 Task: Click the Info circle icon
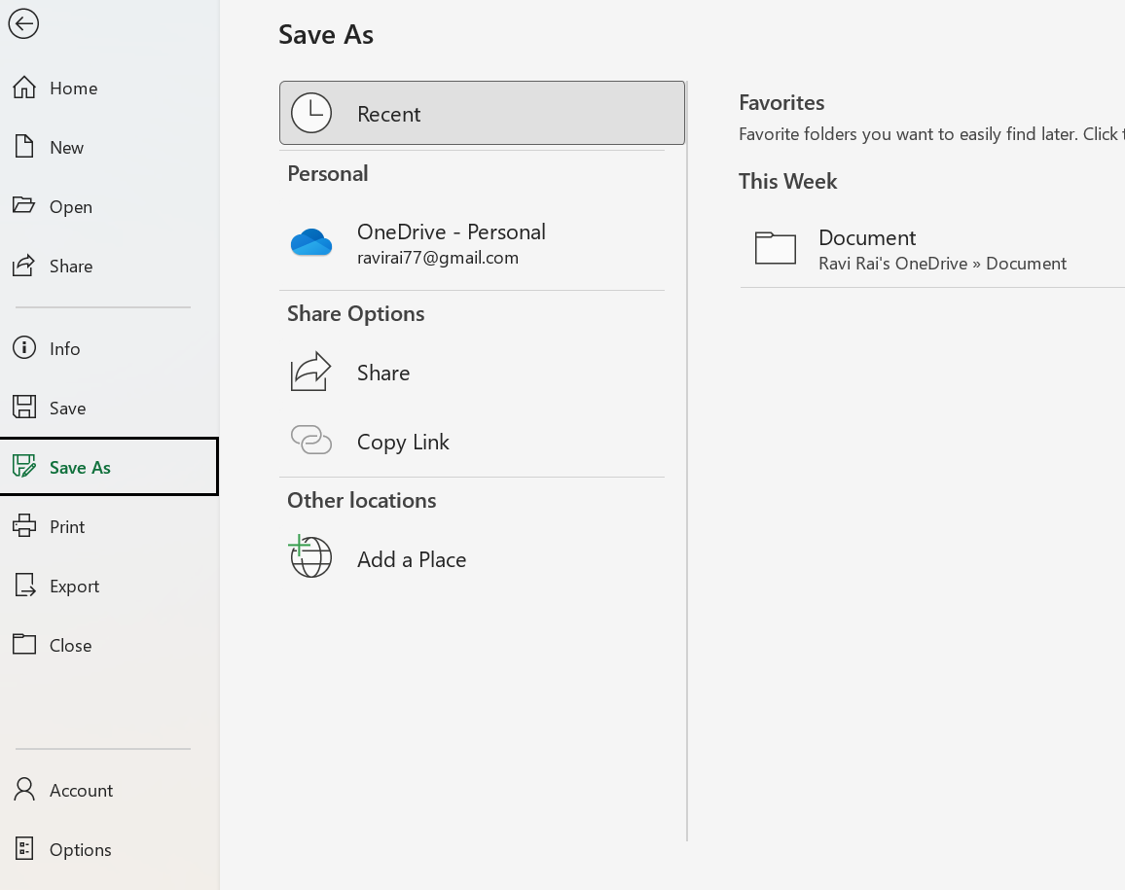(24, 348)
